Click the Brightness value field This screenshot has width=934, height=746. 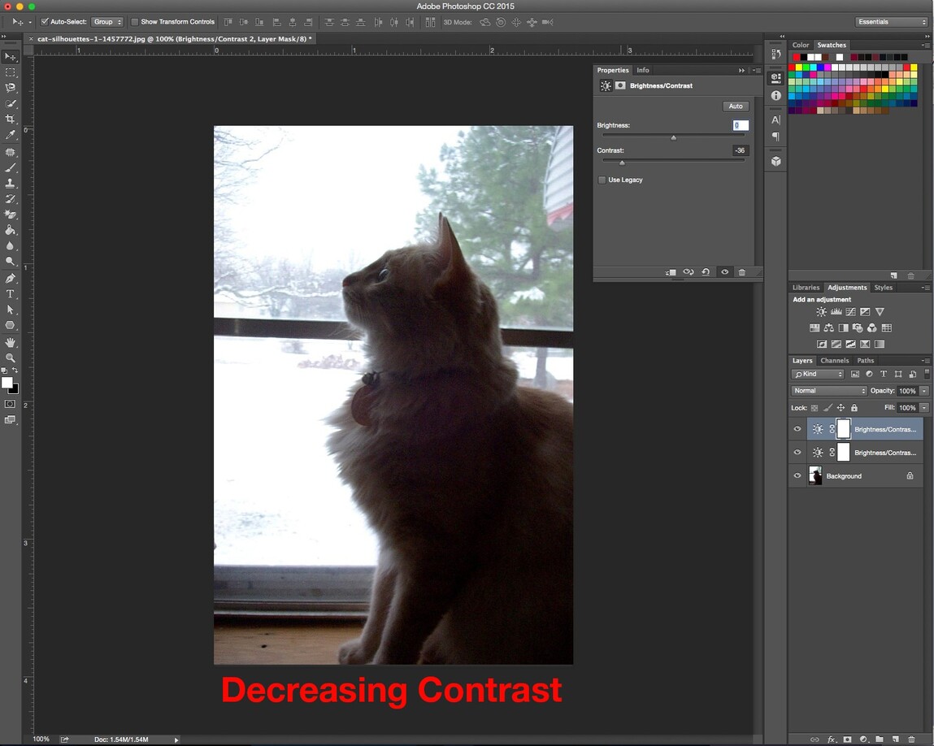point(741,125)
